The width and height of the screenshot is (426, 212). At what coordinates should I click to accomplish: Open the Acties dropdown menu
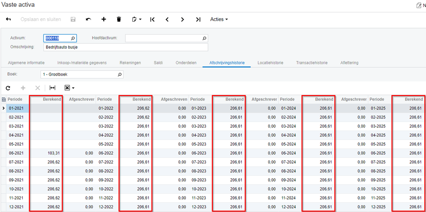click(x=219, y=19)
